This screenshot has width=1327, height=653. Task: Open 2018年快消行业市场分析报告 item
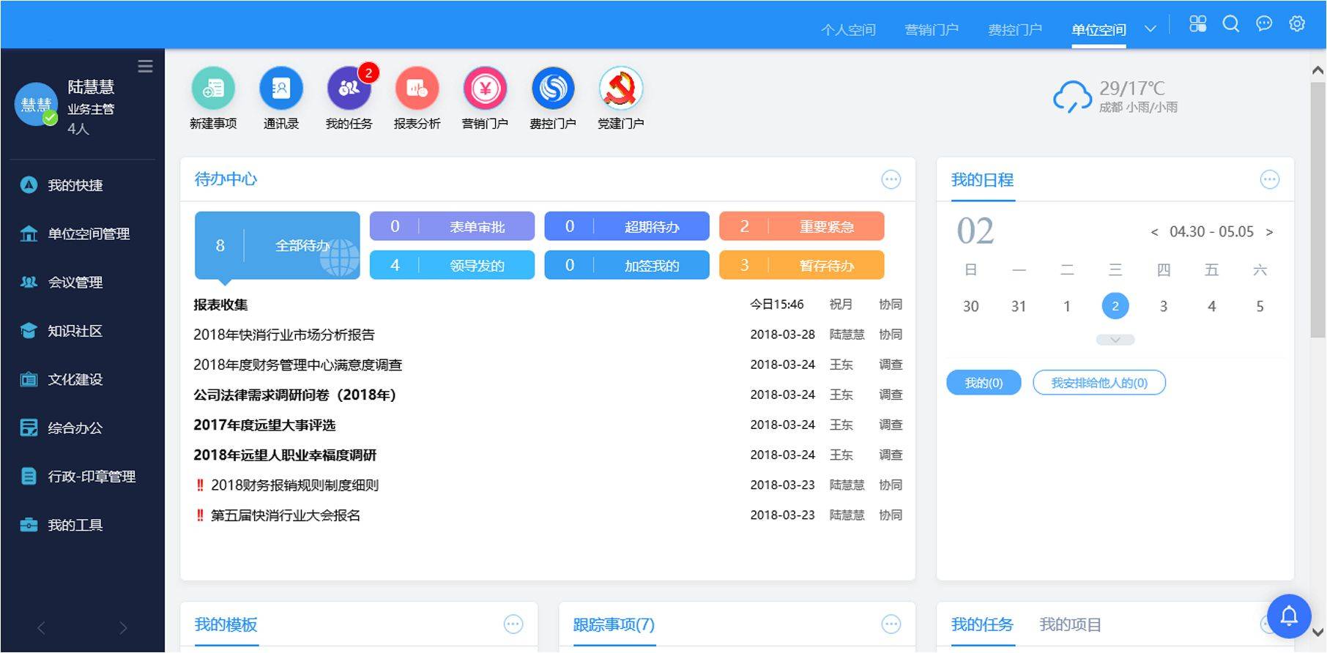point(284,335)
